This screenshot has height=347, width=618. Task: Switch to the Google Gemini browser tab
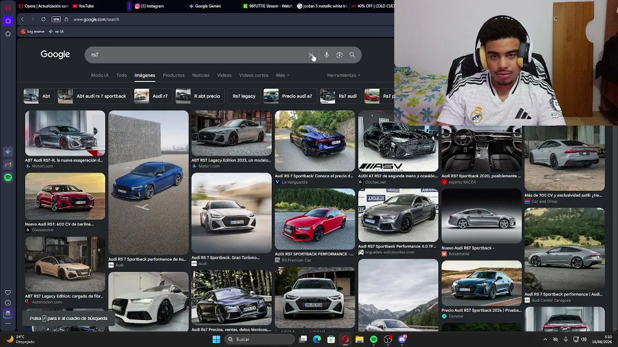(208, 6)
